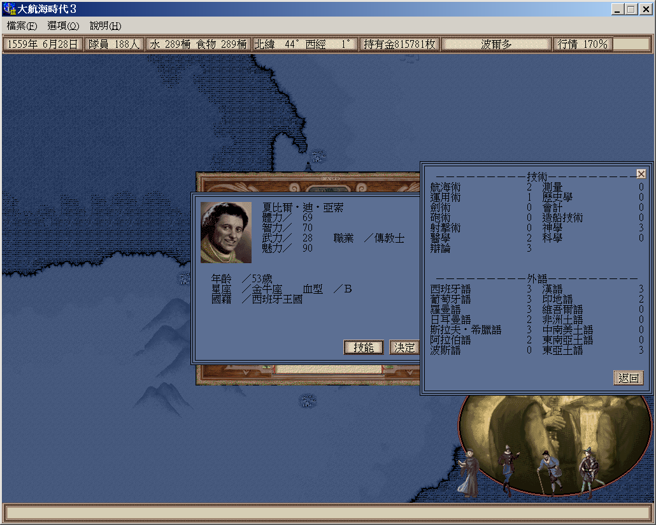Click the 波爾多 port name in status bar
This screenshot has height=525, width=656.
click(496, 45)
